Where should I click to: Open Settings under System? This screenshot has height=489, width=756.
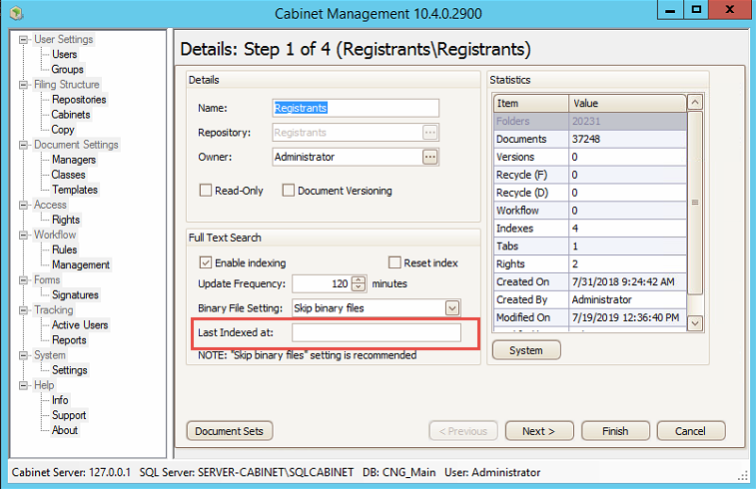(70, 370)
